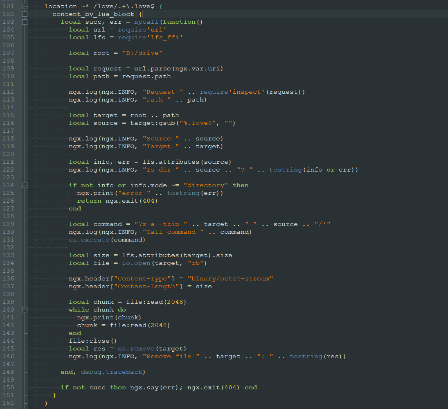This screenshot has height=409, width=448.
Task: Click request.path on line 110
Action: coord(146,76)
